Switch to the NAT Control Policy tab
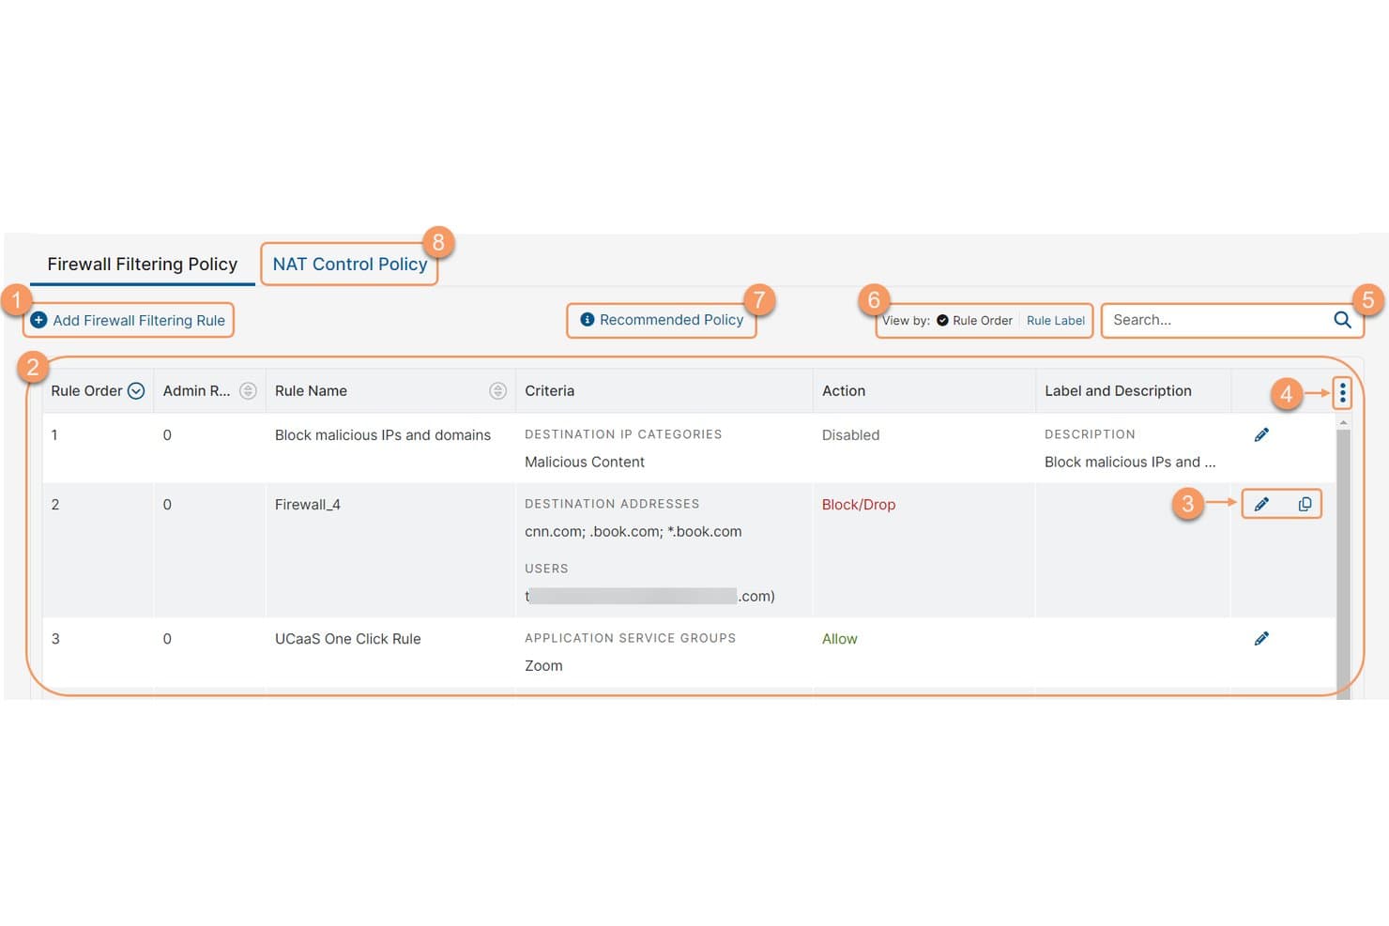The height and width of the screenshot is (926, 1389). (x=350, y=264)
